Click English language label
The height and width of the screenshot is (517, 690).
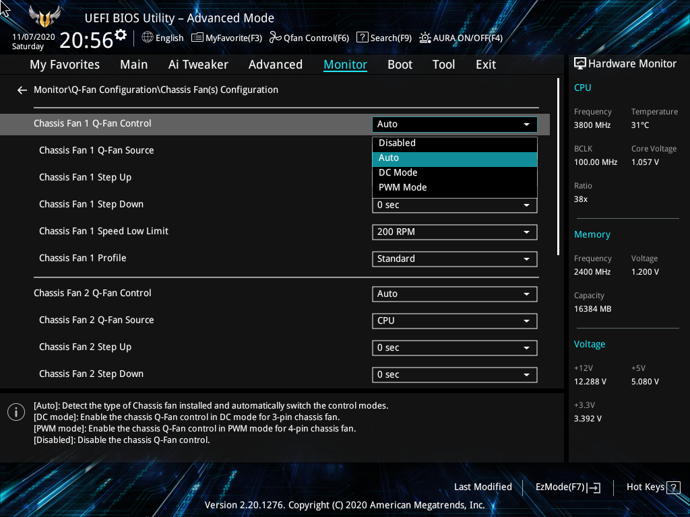169,38
